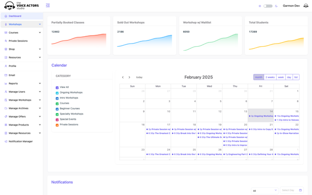Open Feb 14 3p Ongoing Workshop event
Screen dimensions: 312x195
tap(261, 116)
